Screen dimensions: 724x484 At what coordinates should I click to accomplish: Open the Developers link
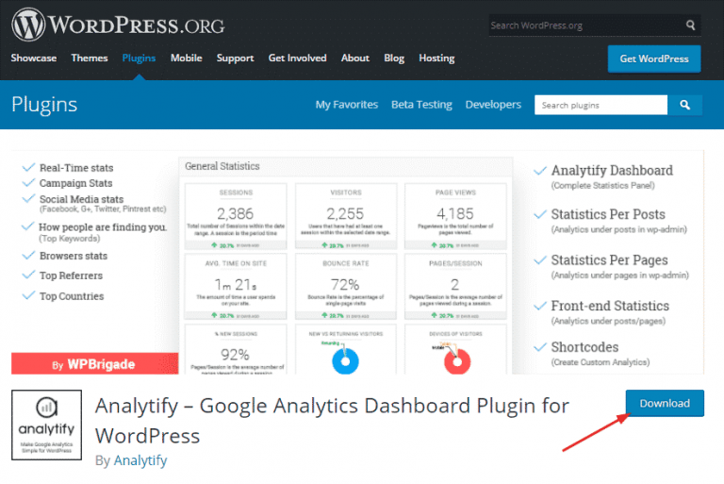pos(493,105)
